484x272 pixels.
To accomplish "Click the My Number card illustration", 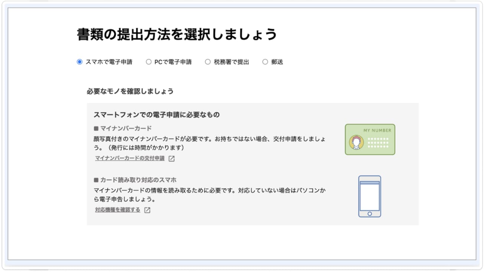I will pos(370,139).
